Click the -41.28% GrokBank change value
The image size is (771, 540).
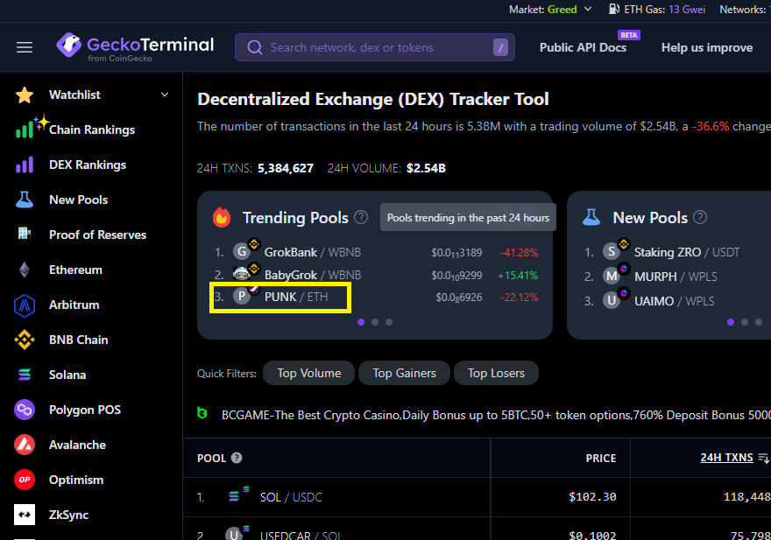[x=519, y=253]
